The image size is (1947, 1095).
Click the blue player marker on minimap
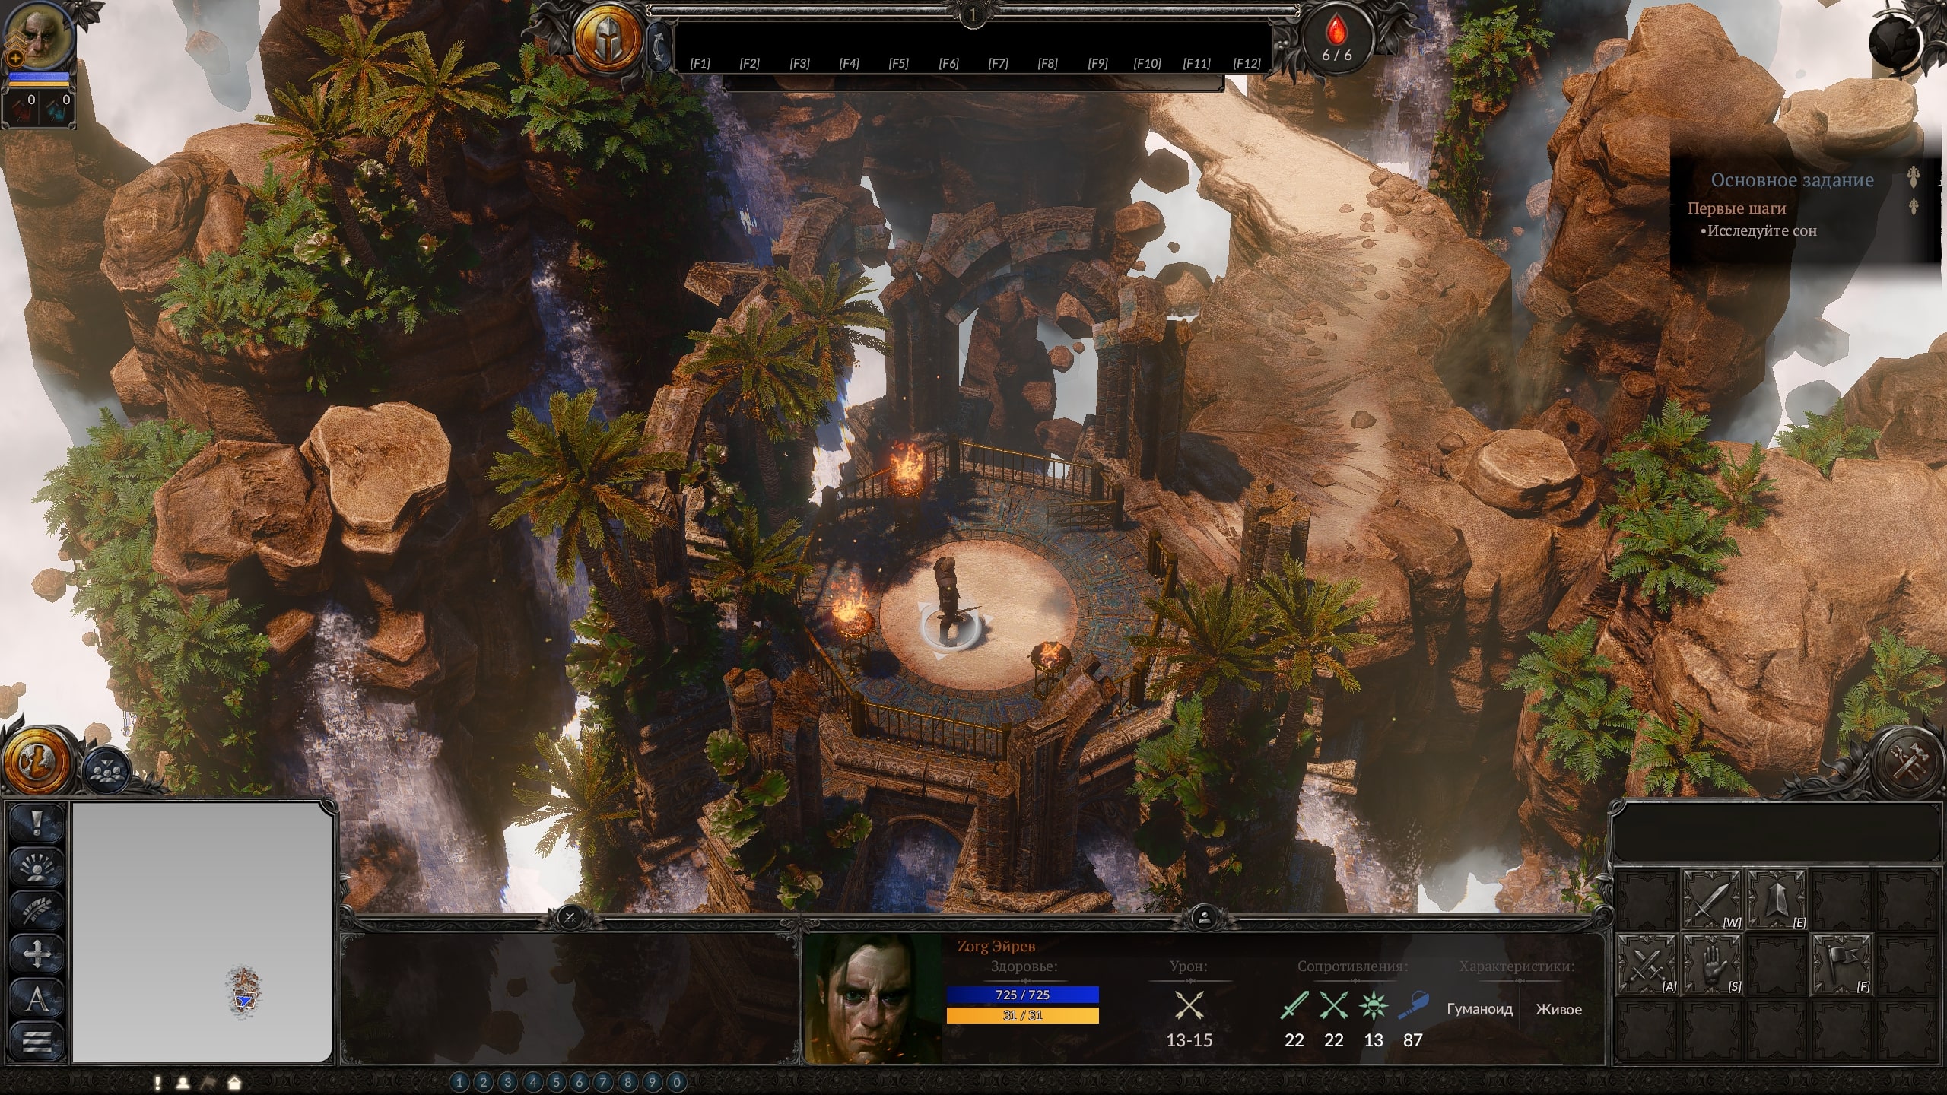point(243,1001)
